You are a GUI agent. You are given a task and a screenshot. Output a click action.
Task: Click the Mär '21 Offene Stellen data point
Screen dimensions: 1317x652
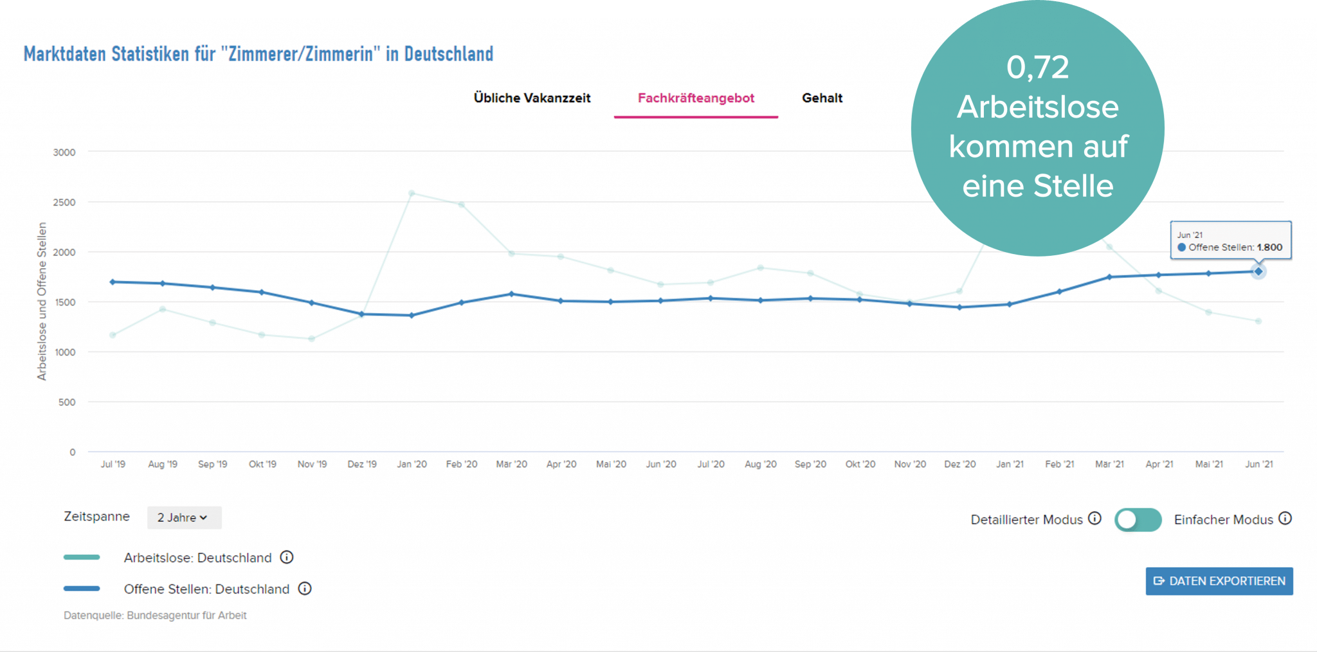(1109, 277)
